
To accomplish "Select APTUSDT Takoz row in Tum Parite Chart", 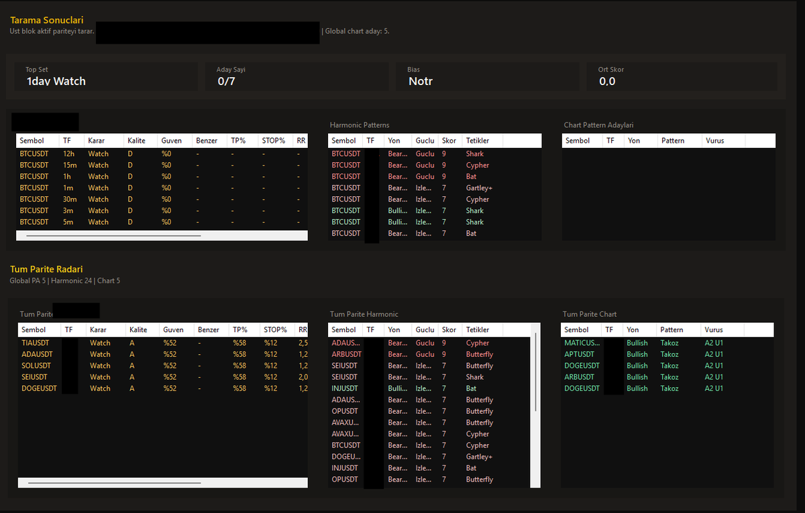I will 667,354.
